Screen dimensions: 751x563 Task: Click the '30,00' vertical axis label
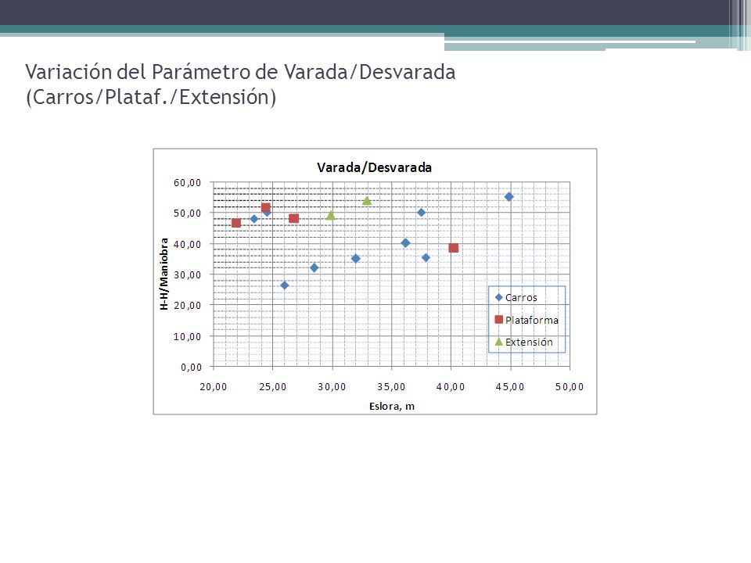click(188, 274)
